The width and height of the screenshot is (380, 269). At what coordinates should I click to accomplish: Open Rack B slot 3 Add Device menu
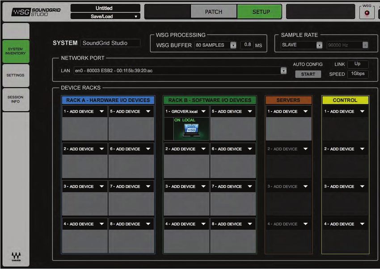click(x=186, y=186)
